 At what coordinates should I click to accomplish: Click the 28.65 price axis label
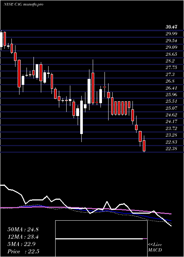[171, 54]
